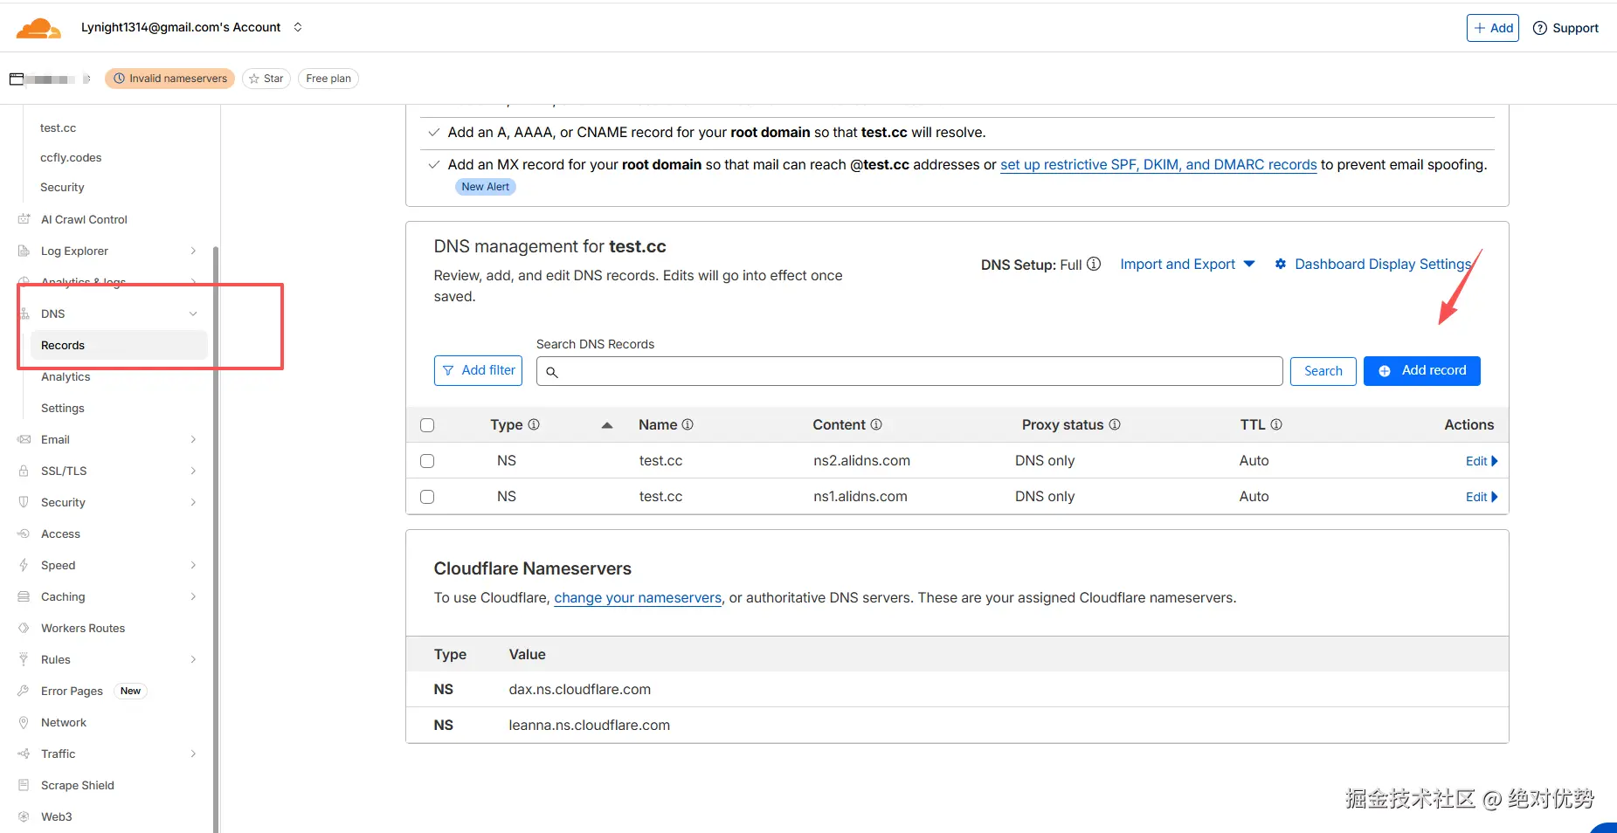This screenshot has width=1617, height=833.
Task: Click the Type column info icon
Action: coord(534,424)
